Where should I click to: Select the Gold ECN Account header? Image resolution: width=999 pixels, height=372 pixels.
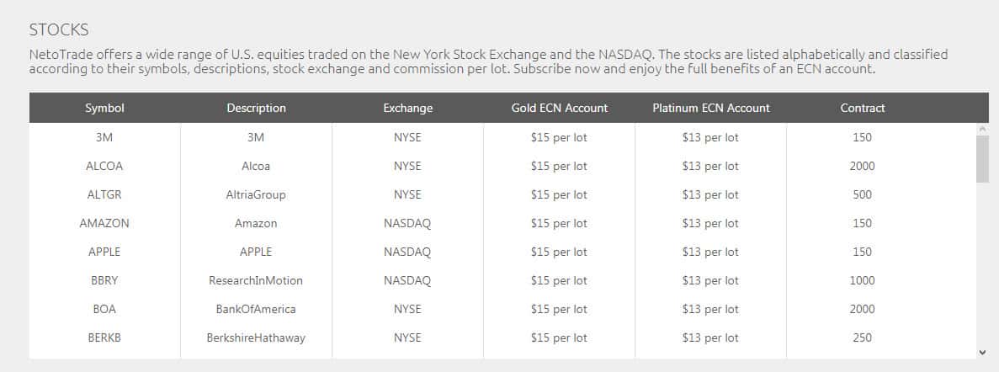[x=559, y=108]
